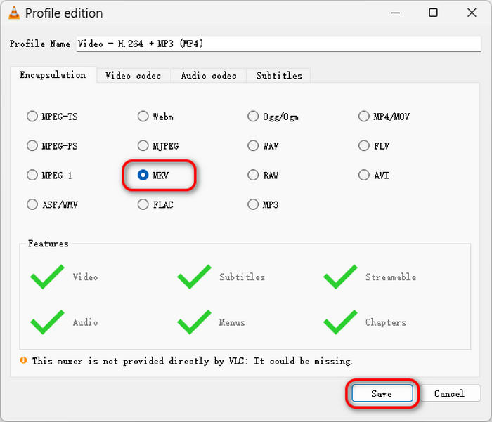Viewport: 492px width, 422px height.
Task: Pick the ASF/WMV option
Action: (53, 204)
